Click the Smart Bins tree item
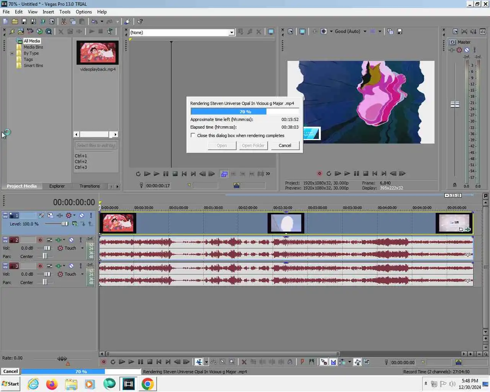 click(x=33, y=65)
